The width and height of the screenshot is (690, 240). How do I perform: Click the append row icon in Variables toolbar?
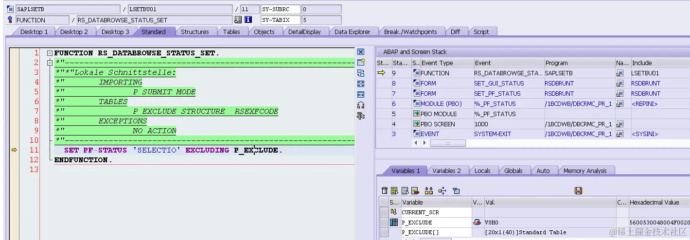[x=405, y=190]
